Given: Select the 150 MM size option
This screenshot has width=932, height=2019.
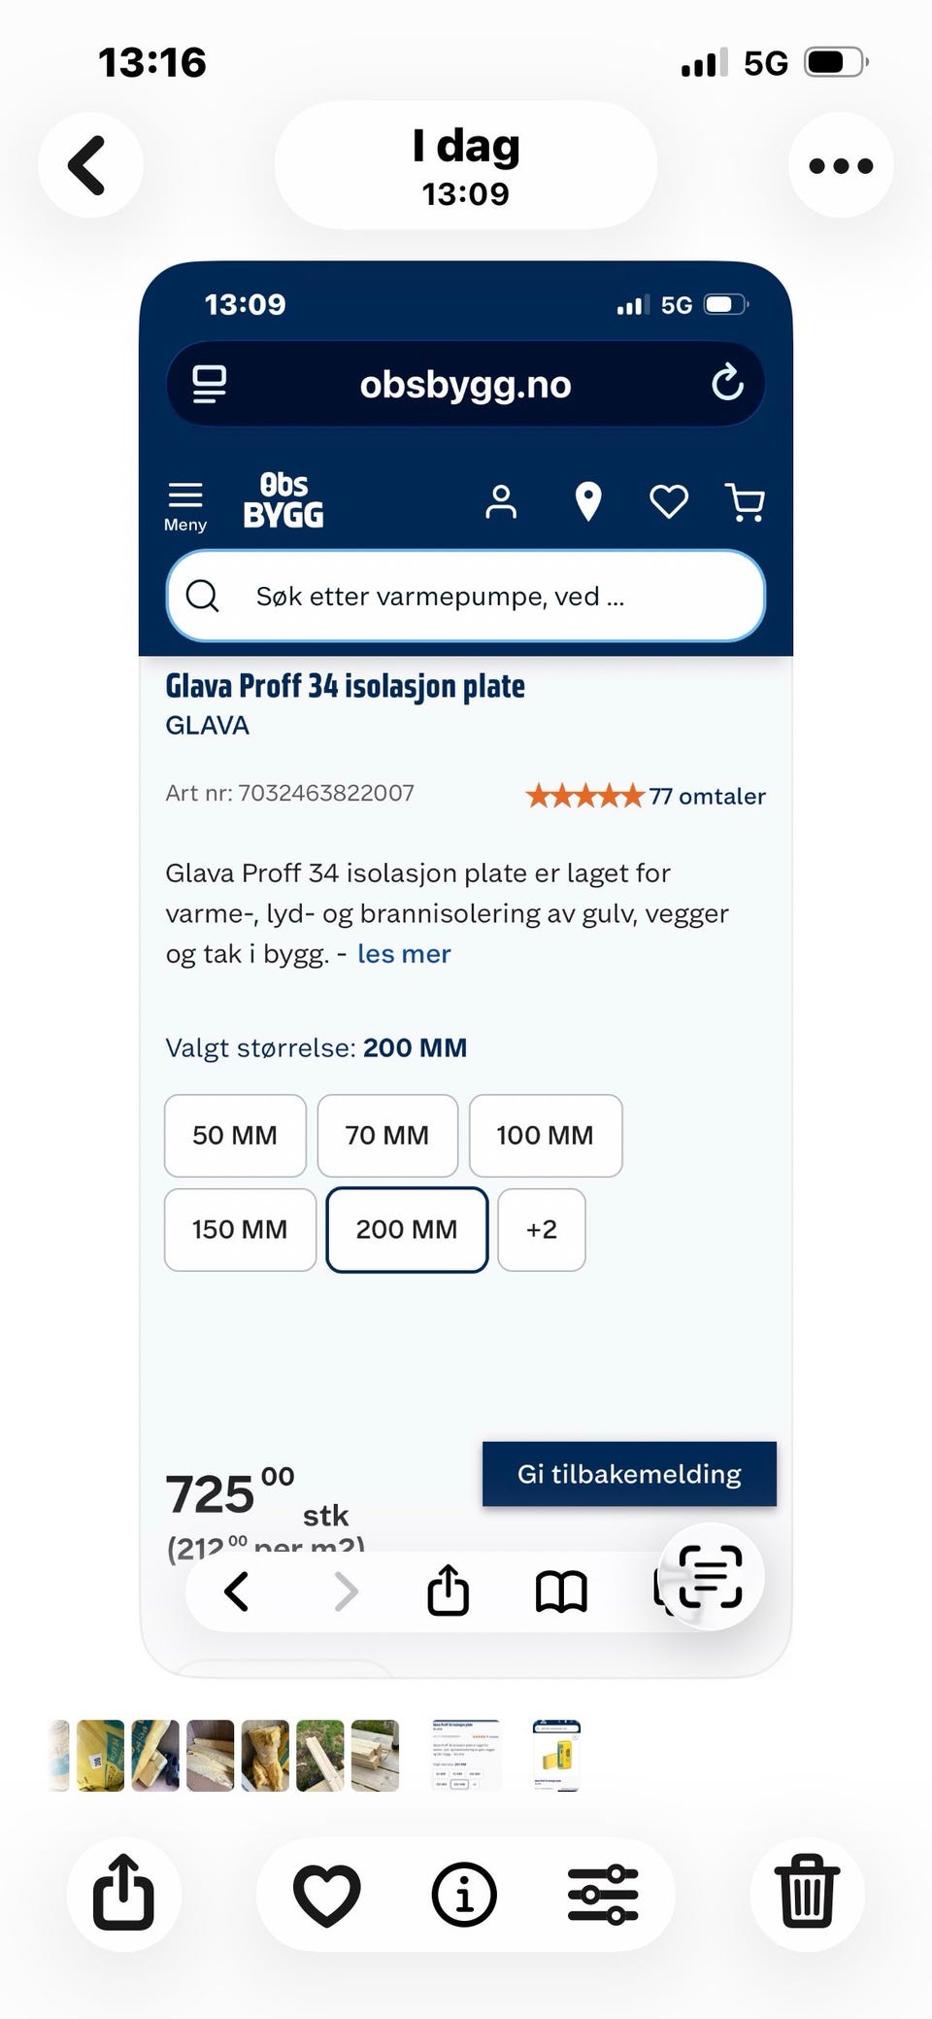Looking at the screenshot, I should [x=240, y=1229].
